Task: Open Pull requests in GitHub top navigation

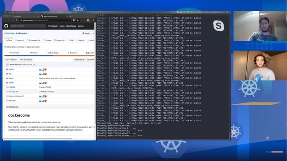Action: (x=53, y=26)
